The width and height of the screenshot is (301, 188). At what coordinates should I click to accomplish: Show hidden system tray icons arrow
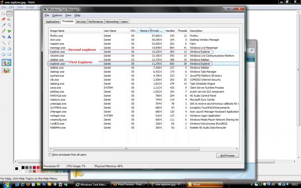tap(252, 184)
